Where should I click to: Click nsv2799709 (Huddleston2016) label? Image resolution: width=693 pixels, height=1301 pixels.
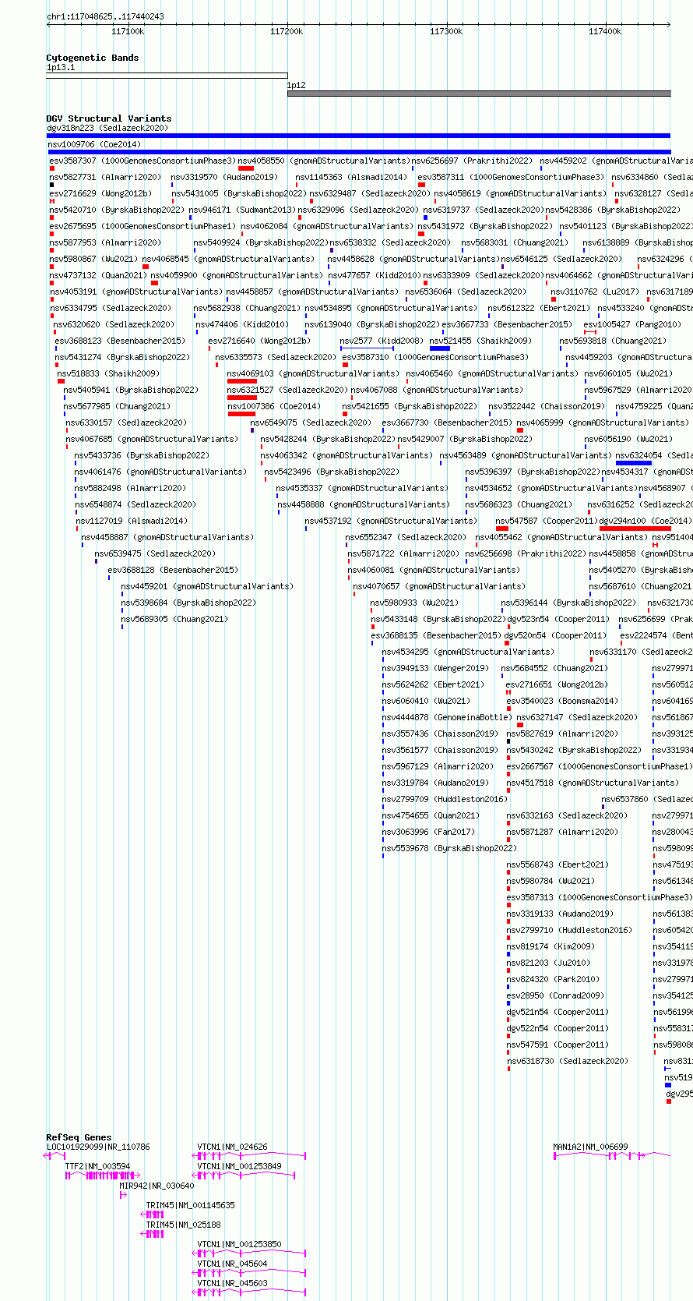pyautogui.click(x=444, y=799)
